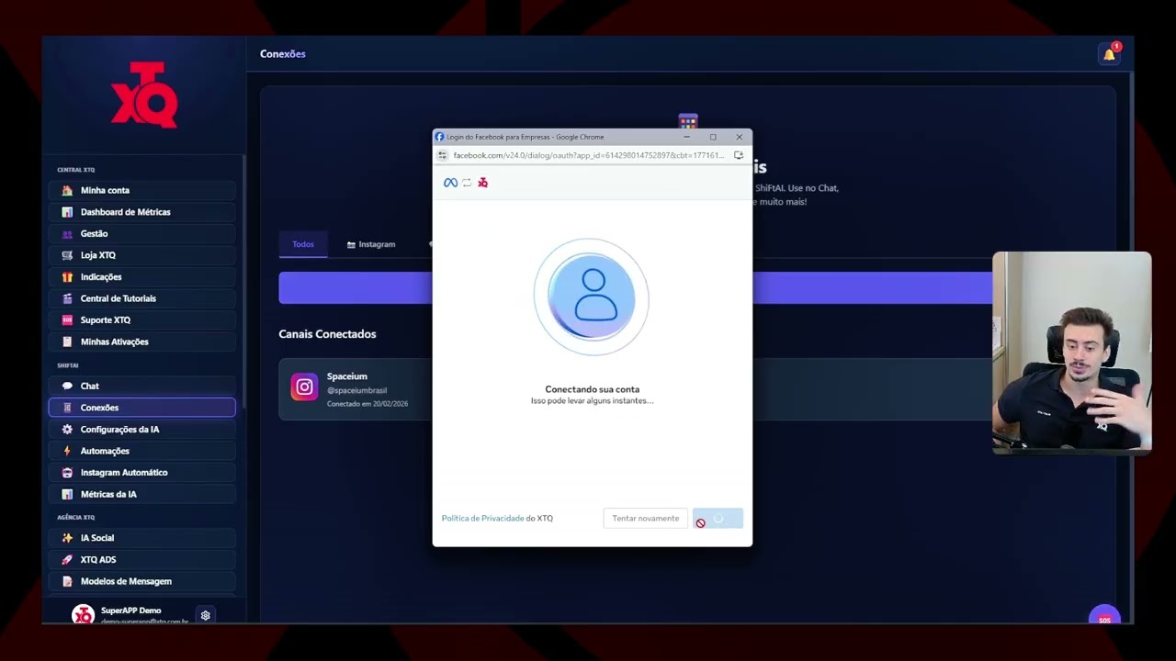
Task: Click the Central de Tutoriais clapperboard icon
Action: click(67, 298)
